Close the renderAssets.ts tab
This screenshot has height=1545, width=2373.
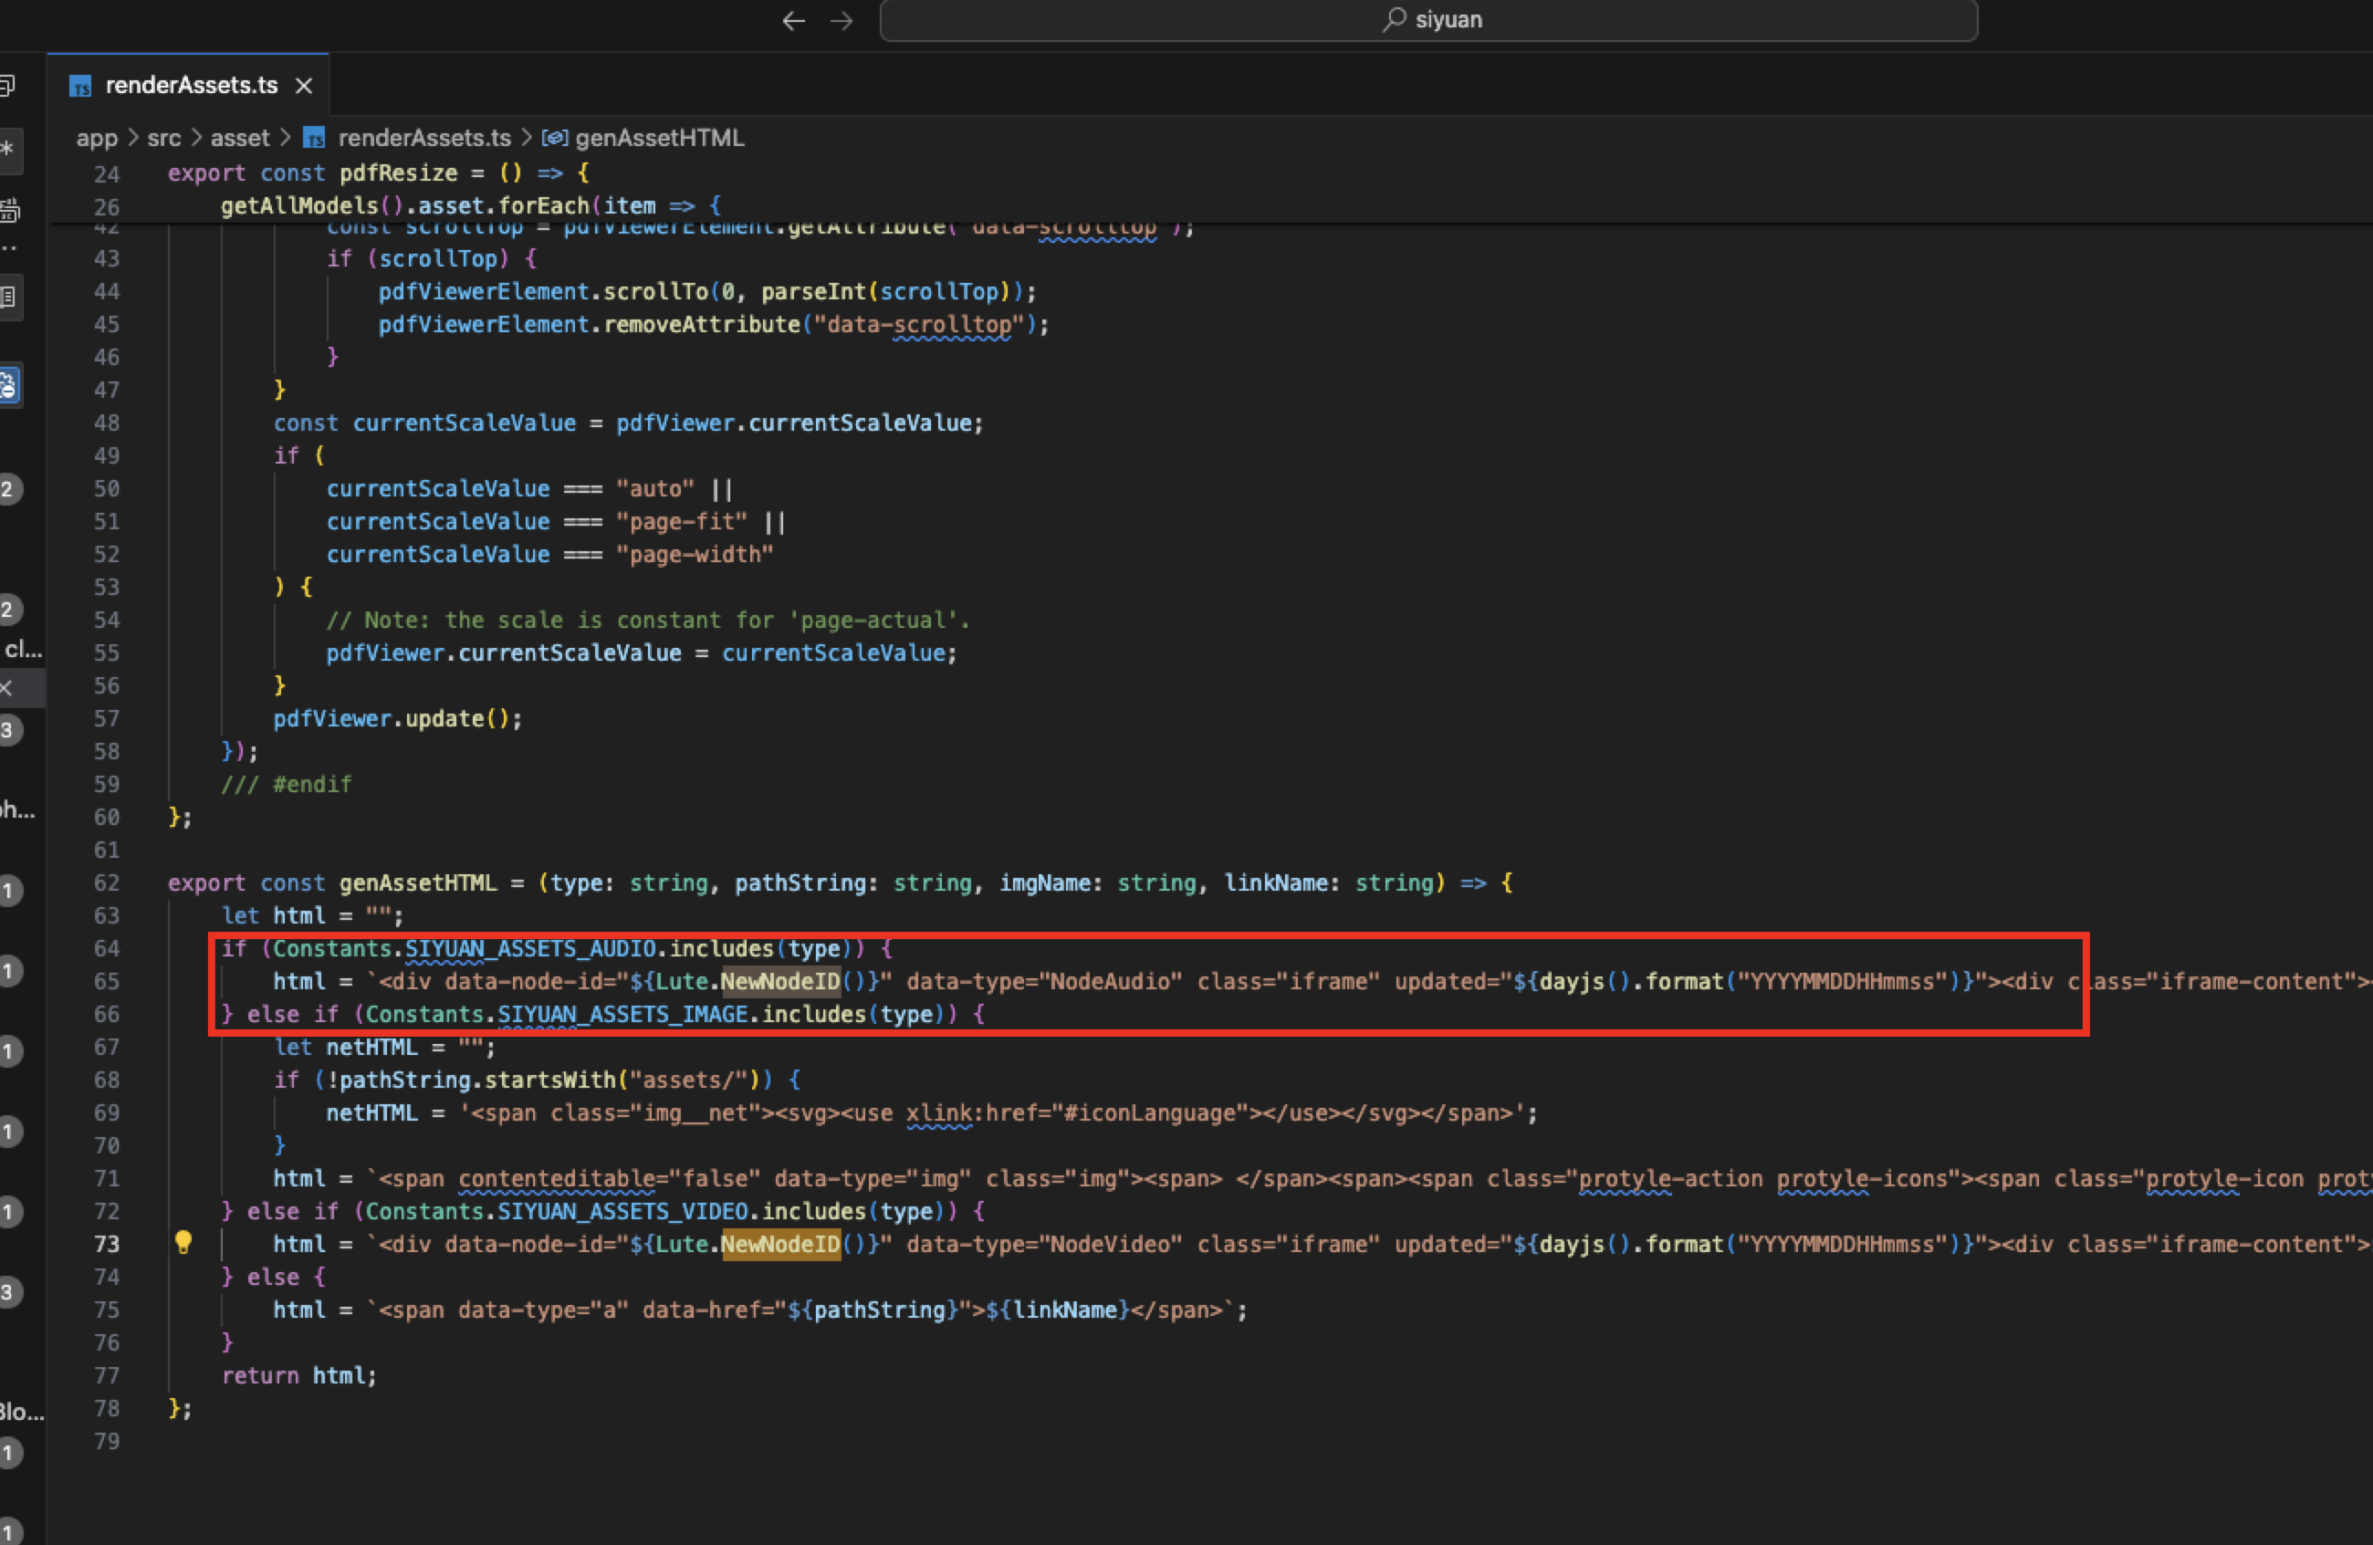[304, 86]
